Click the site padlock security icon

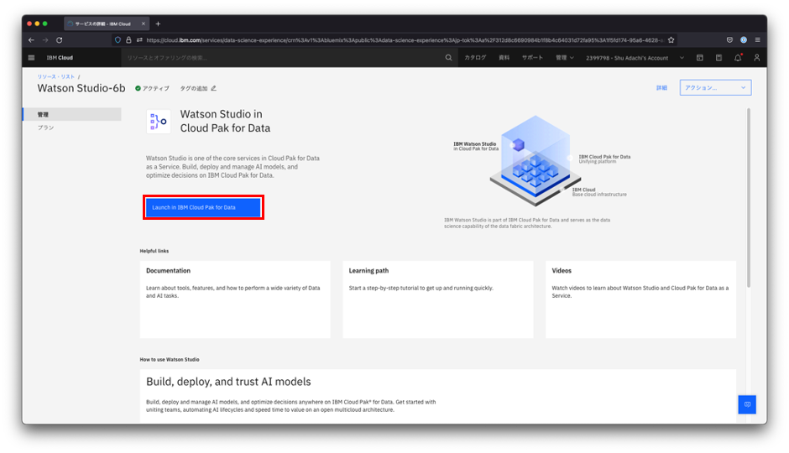point(128,39)
